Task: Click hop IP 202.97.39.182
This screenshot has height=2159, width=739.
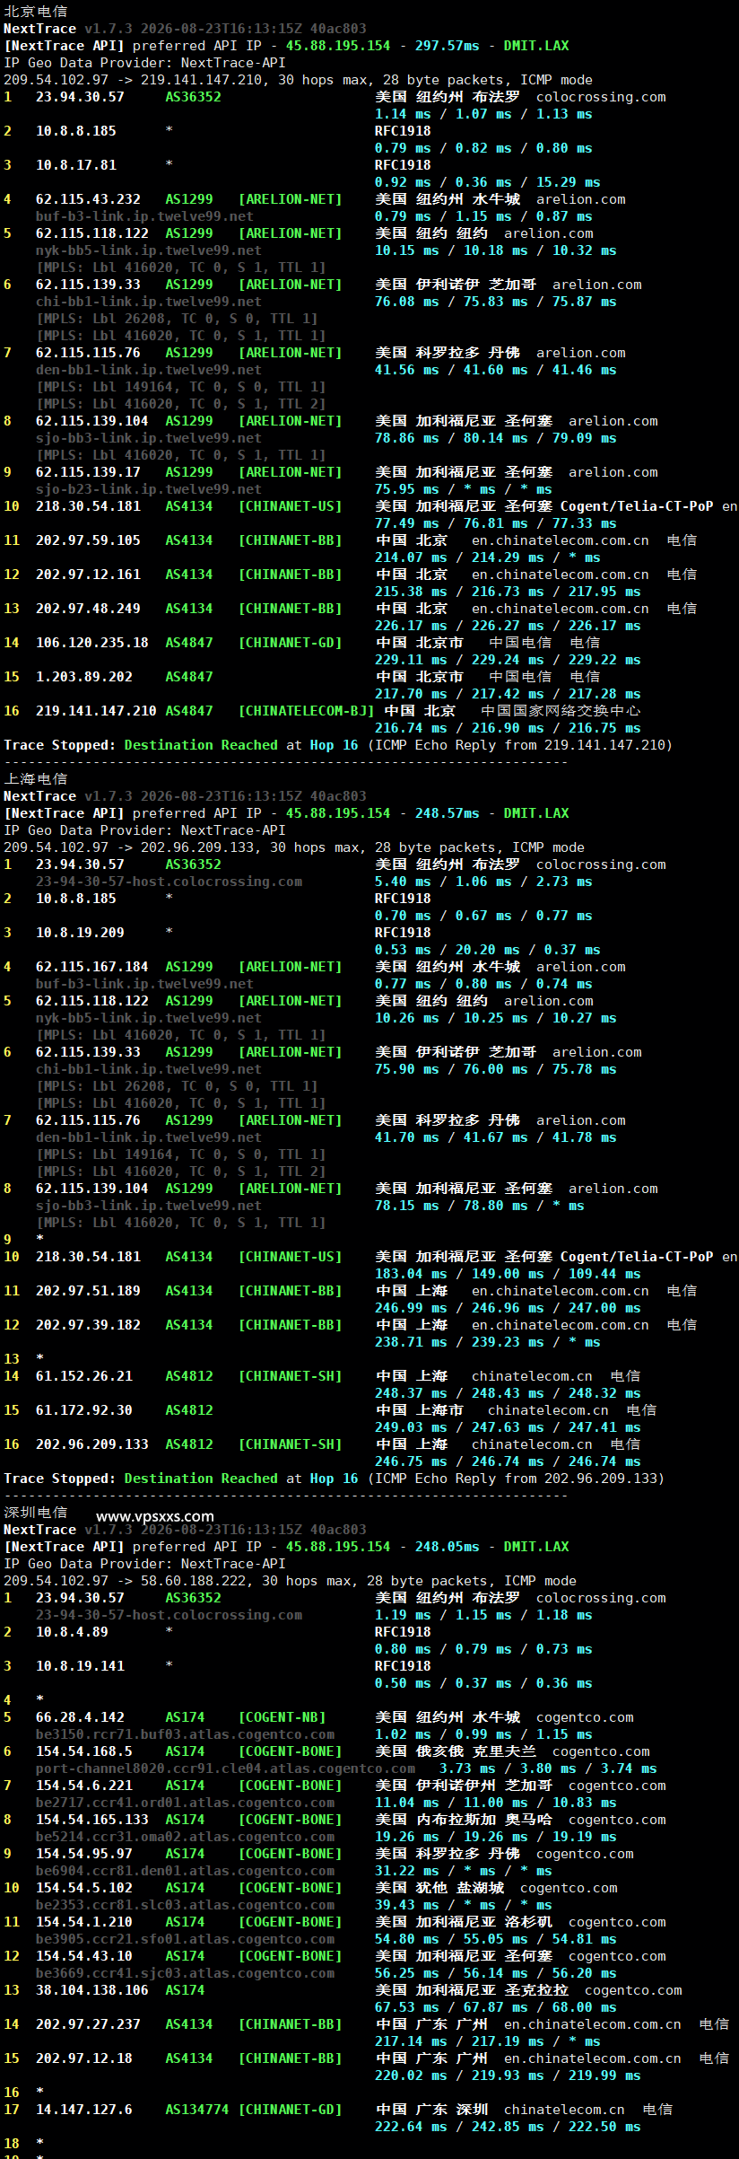Action: tap(88, 1325)
